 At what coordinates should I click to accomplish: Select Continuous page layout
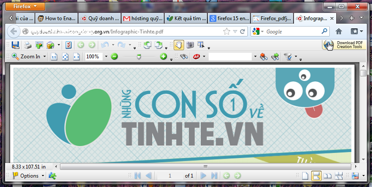316,176
